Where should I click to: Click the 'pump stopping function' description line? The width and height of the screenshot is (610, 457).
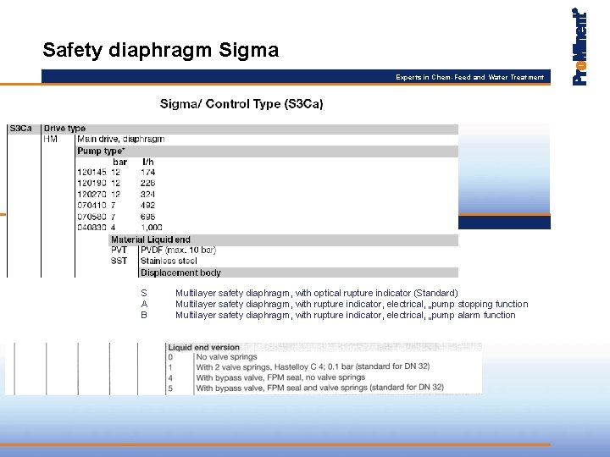352,304
